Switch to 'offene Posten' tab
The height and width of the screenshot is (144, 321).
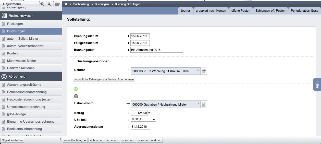coord(241,11)
